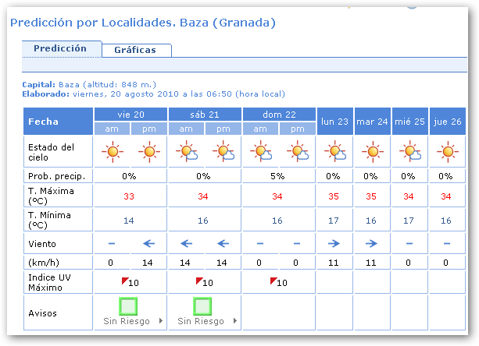
Task: Click the green warning level box for Saturday
Action: (204, 305)
